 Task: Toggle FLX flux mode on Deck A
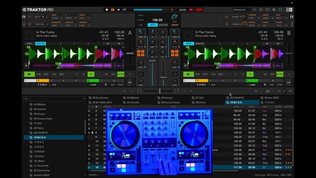54,74
